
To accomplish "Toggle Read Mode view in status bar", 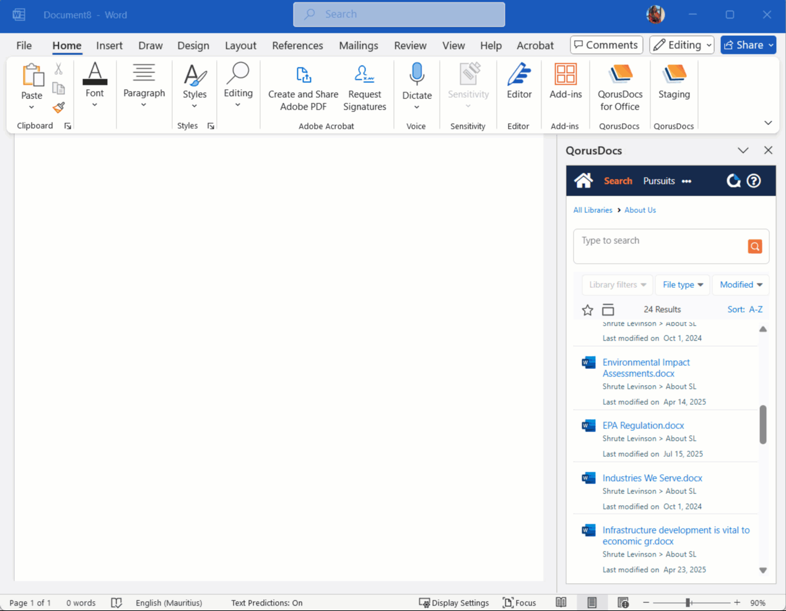I will tap(561, 602).
